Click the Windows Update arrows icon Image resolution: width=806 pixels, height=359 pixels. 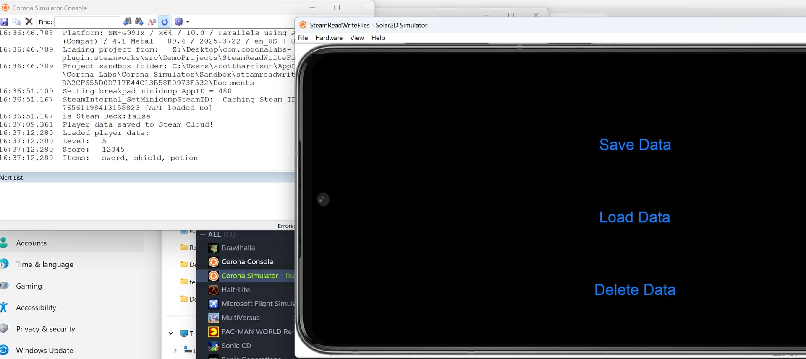click(x=4, y=350)
